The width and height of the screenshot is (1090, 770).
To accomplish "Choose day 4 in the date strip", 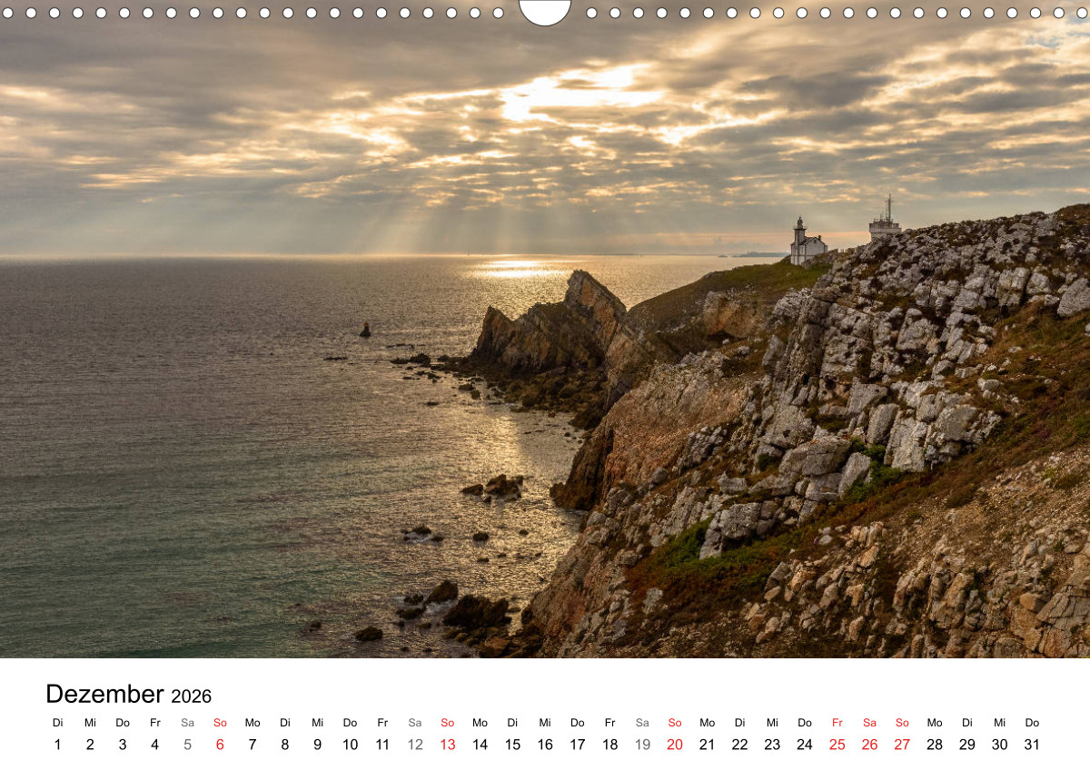I will pos(155,745).
